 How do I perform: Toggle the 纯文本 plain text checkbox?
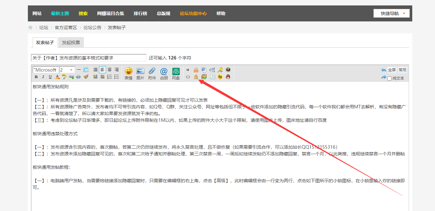[x=390, y=78]
